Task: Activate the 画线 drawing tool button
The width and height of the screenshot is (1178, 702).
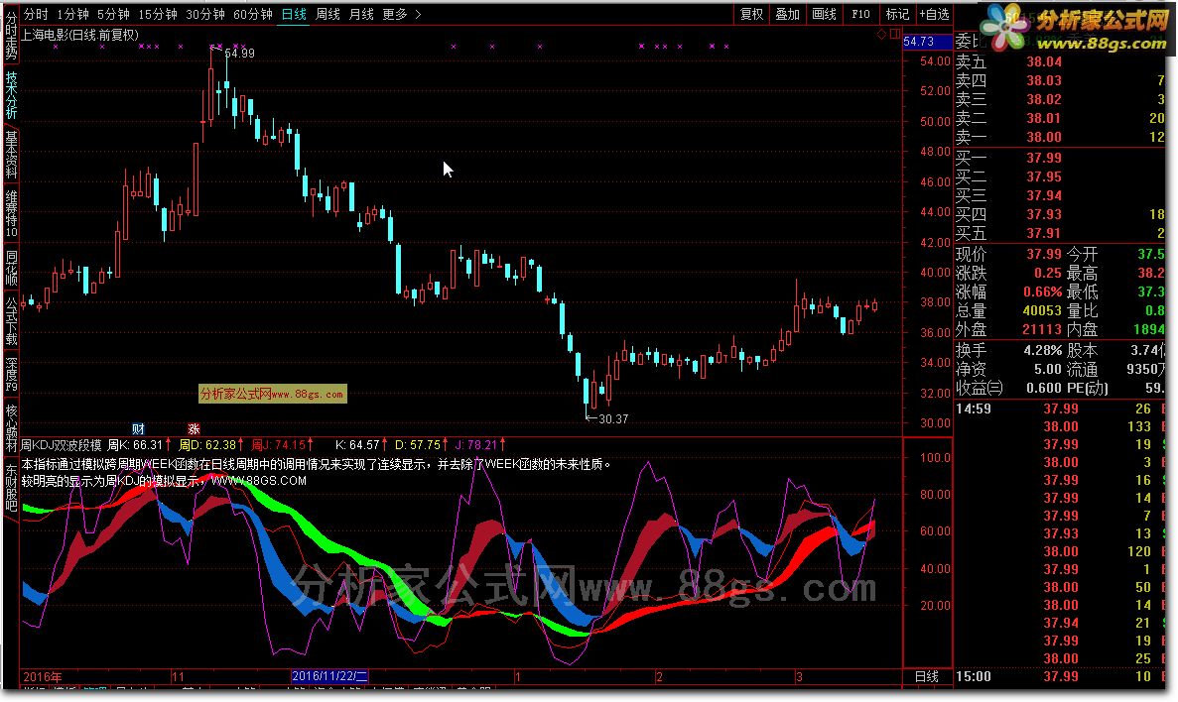Action: tap(824, 14)
